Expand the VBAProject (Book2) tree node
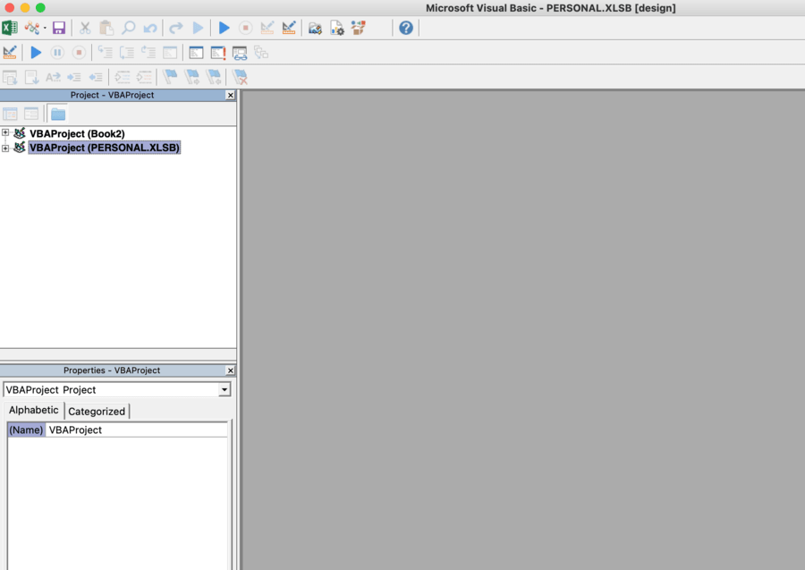 [5, 133]
